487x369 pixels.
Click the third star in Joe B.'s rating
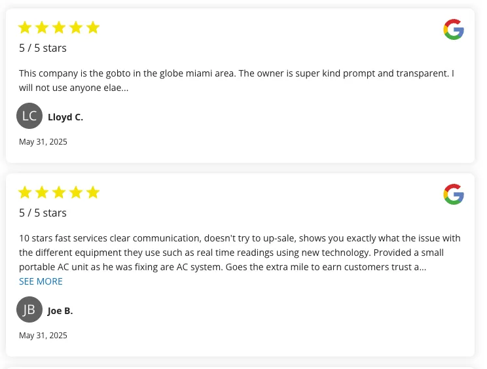59,192
